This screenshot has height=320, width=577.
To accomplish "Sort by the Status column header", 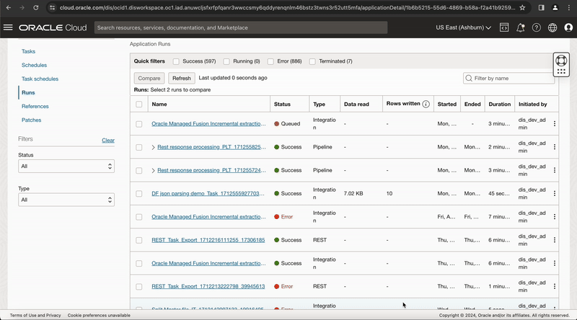I will 282,104.
